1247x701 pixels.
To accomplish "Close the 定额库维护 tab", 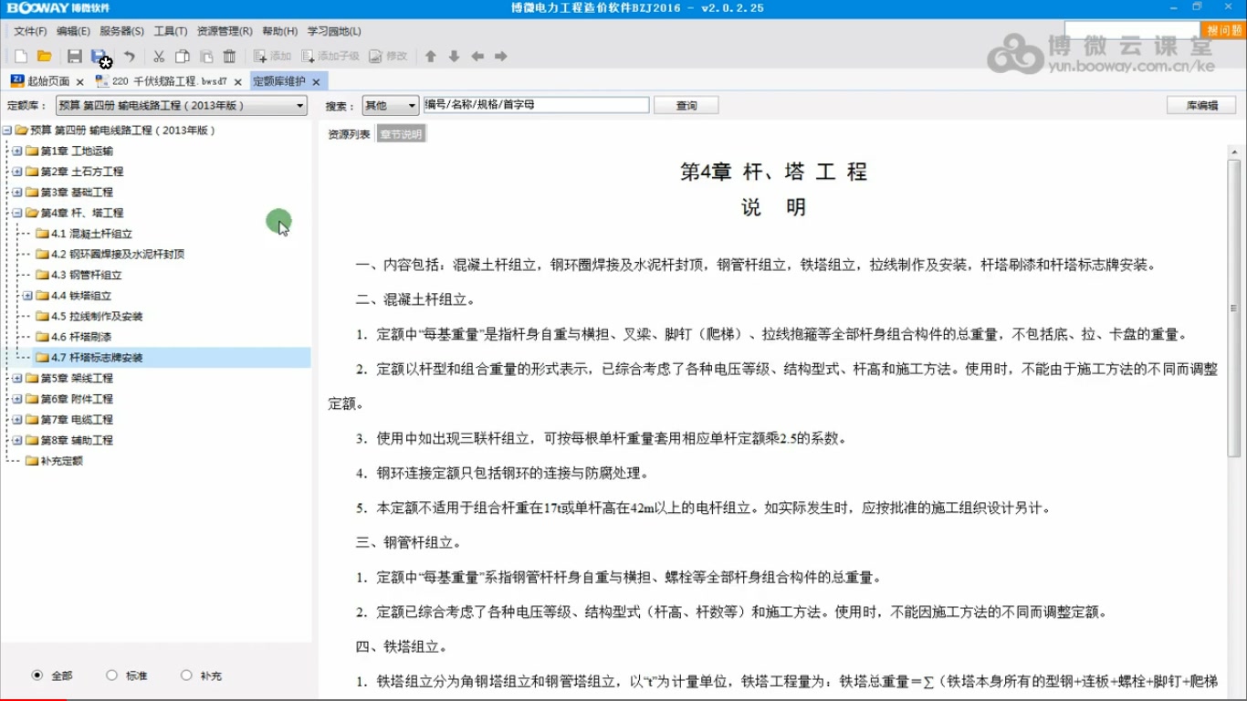I will pos(316,82).
